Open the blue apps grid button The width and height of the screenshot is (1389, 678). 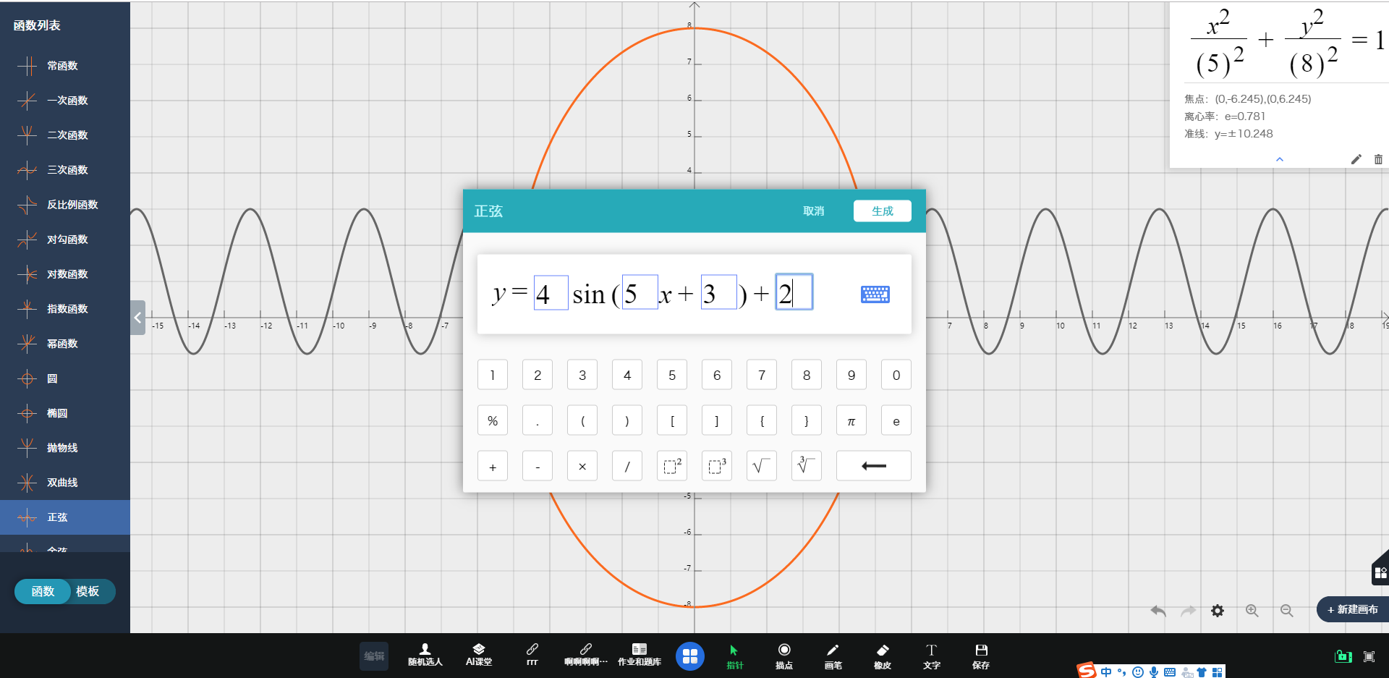(x=690, y=656)
